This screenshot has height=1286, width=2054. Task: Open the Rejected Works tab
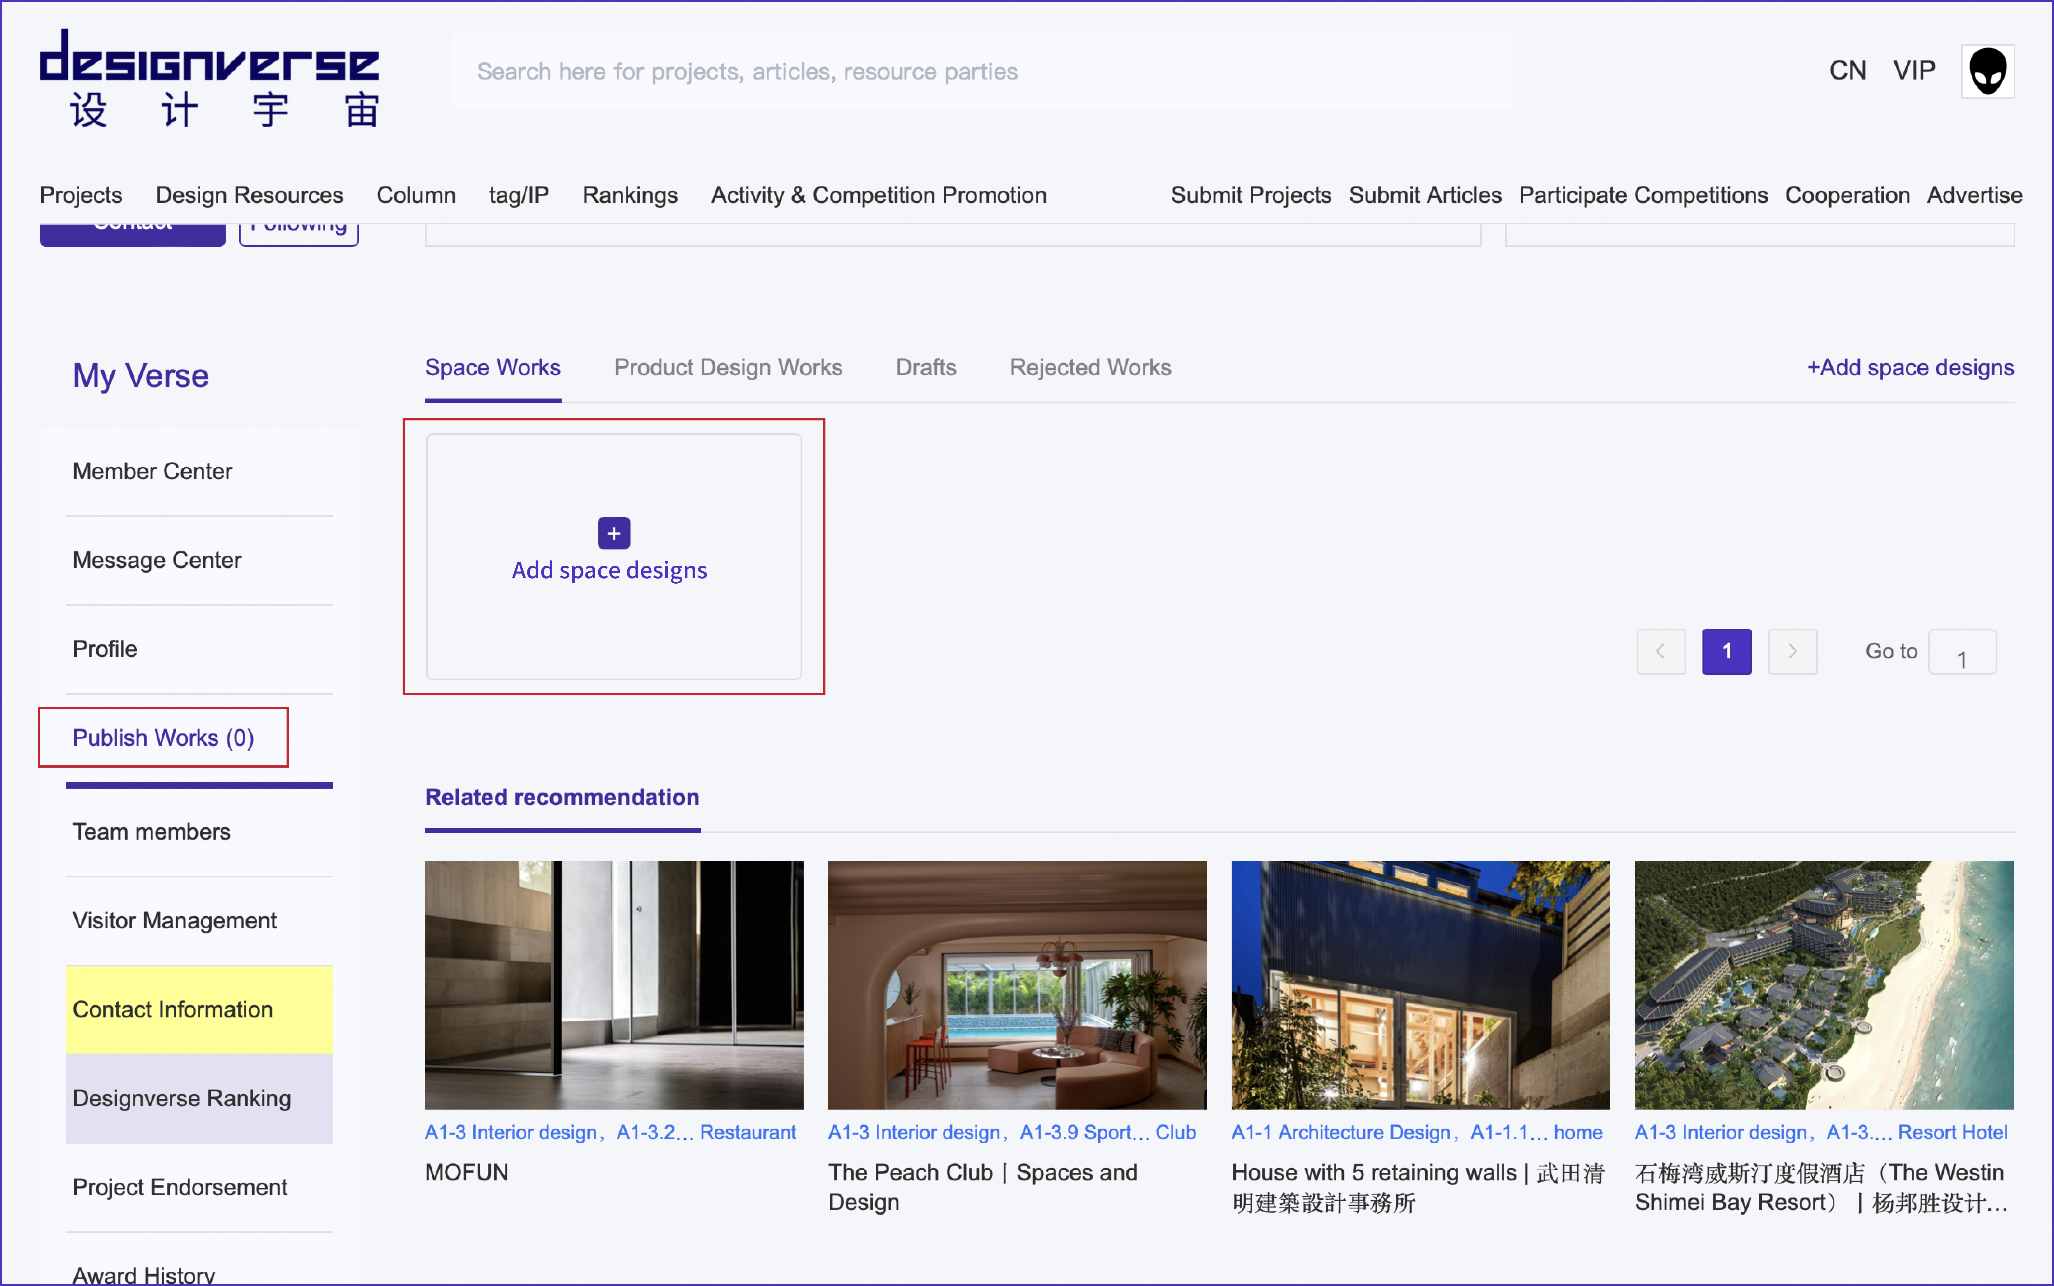click(x=1090, y=367)
